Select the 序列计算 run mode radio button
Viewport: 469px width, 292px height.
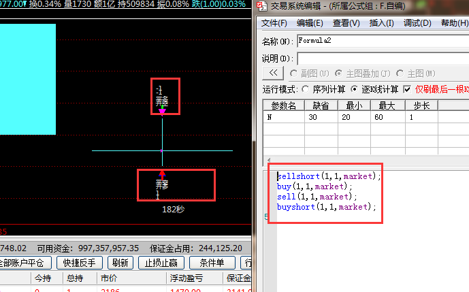pyautogui.click(x=306, y=89)
